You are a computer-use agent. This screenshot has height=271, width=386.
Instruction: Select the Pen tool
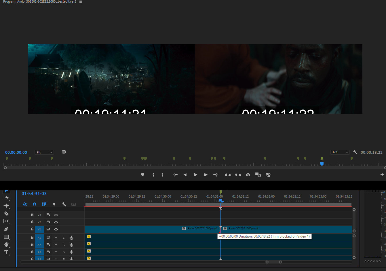[x=6, y=229]
